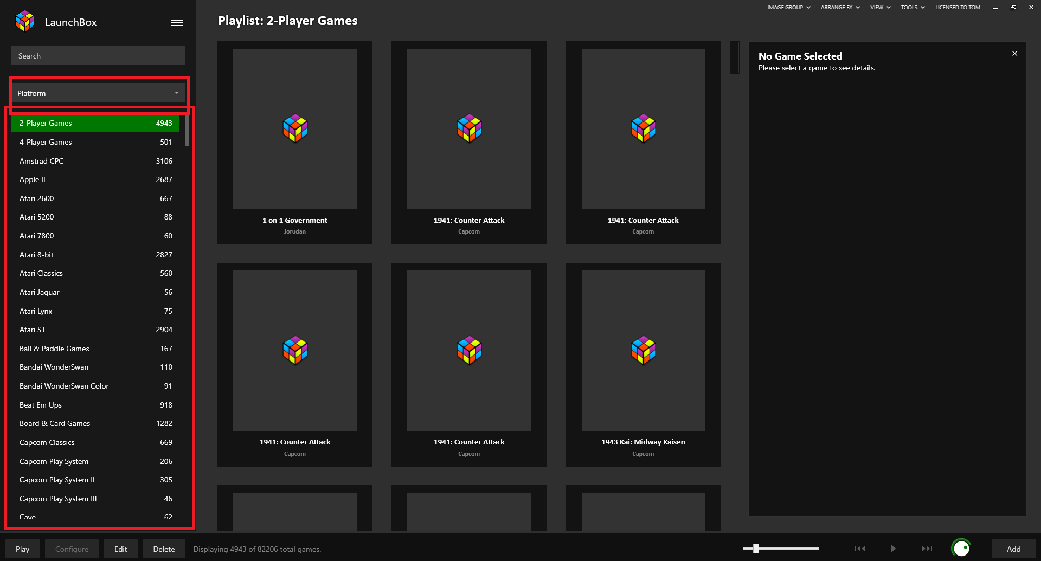The image size is (1041, 561).
Task: Click the Configure button
Action: (x=72, y=549)
